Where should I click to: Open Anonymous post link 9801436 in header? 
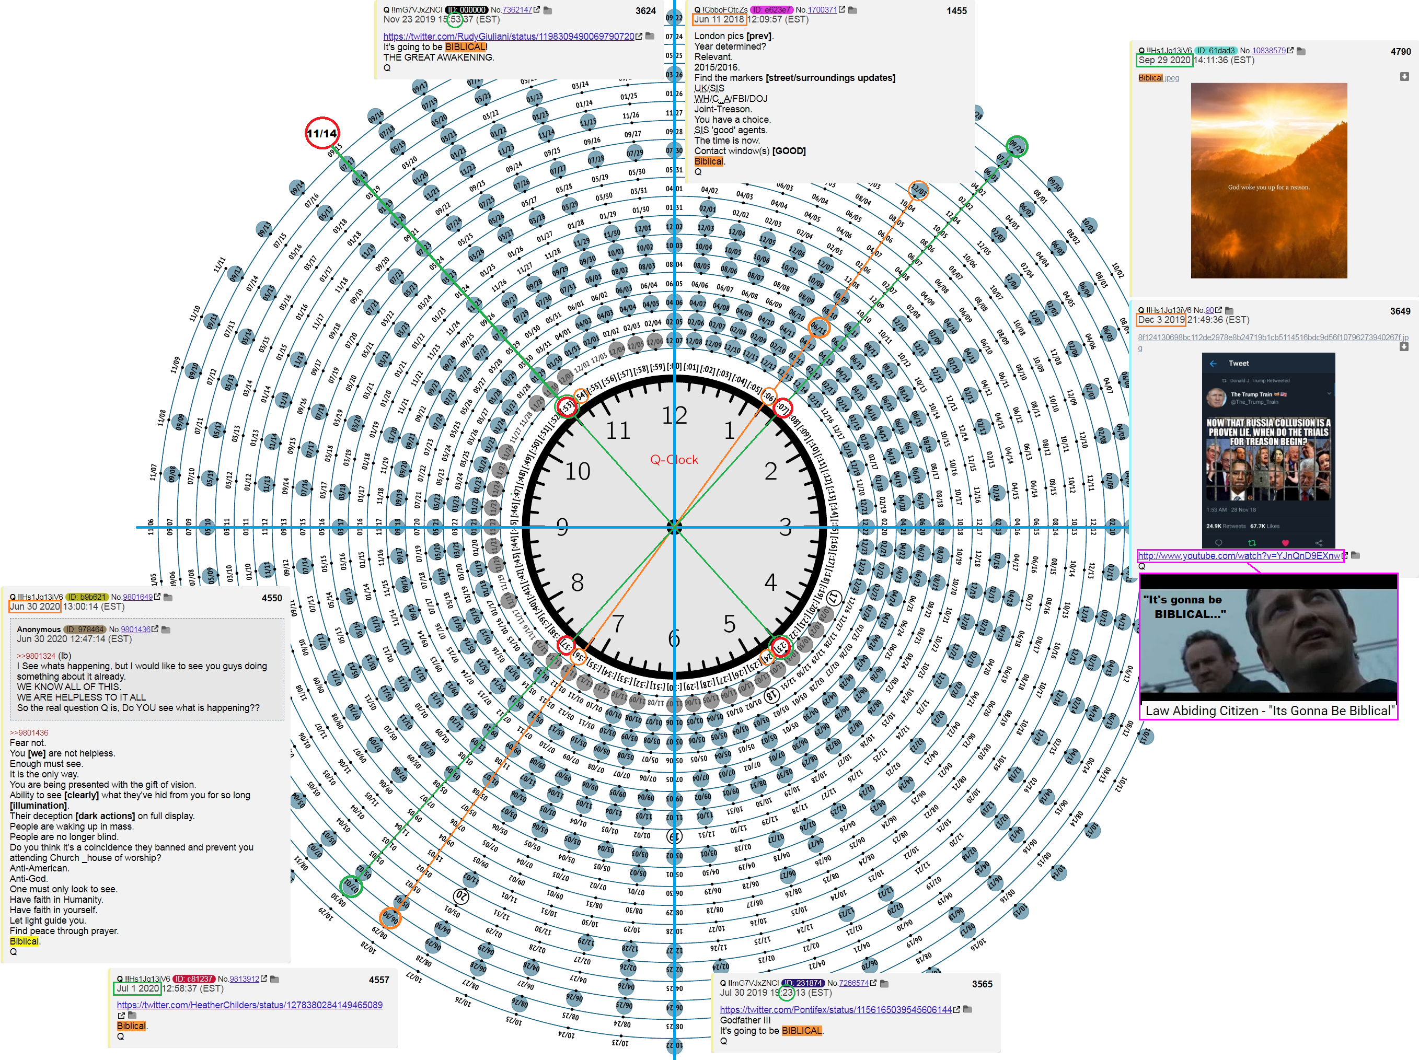click(x=135, y=629)
